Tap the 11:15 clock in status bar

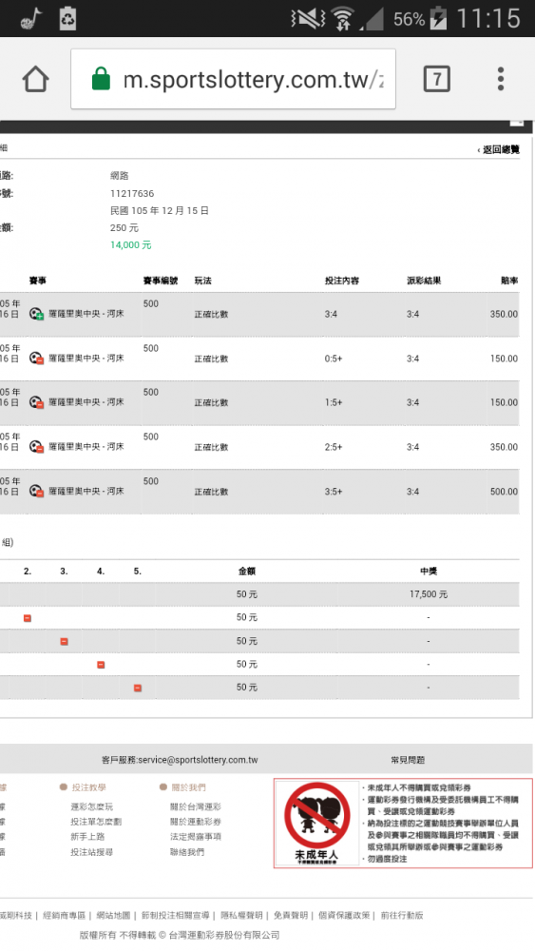point(488,18)
